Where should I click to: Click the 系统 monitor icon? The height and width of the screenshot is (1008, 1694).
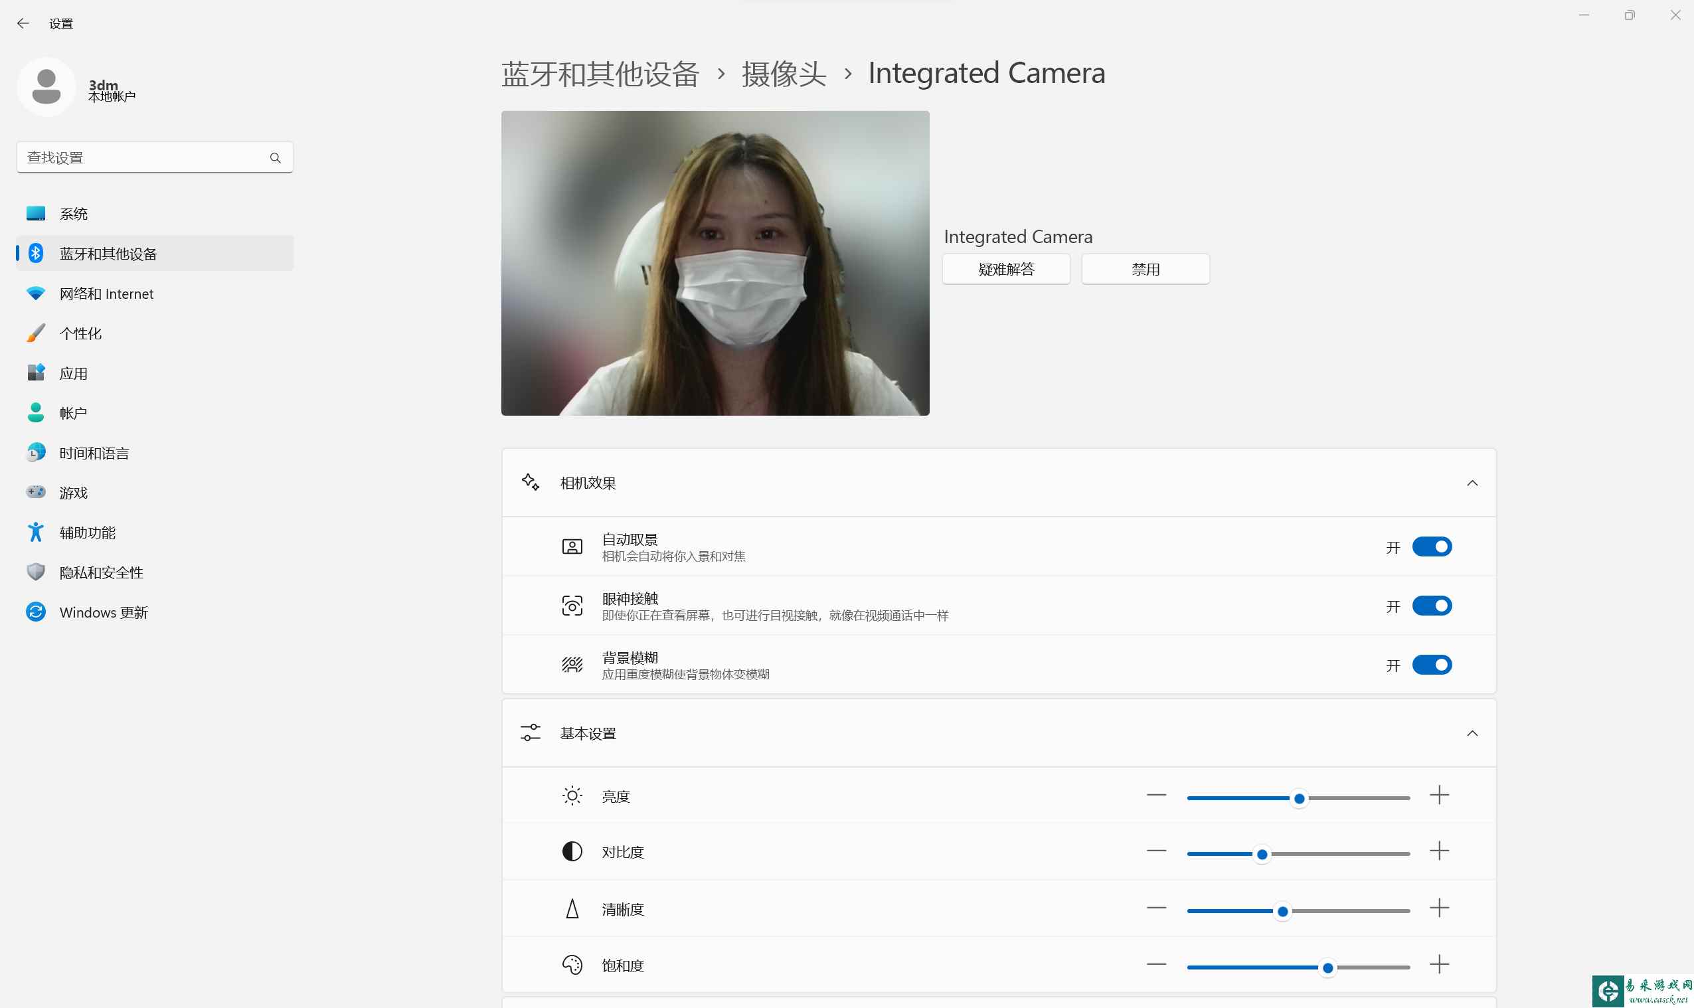(36, 213)
